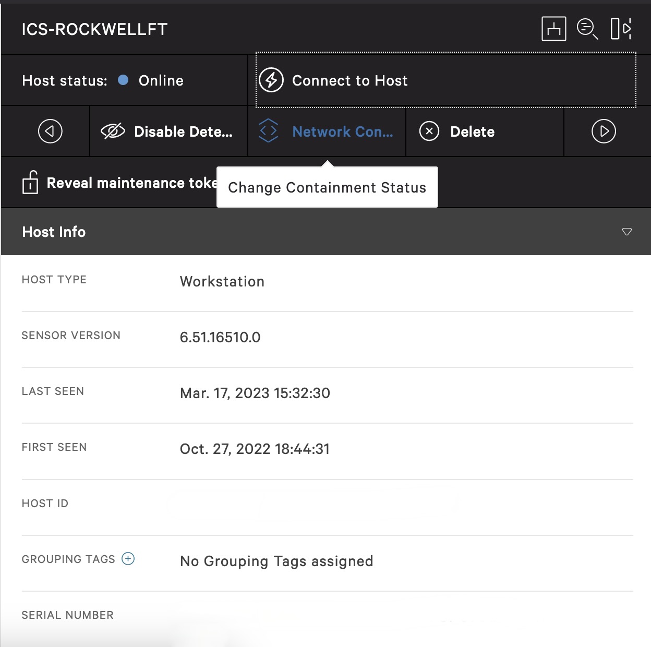Select sensor version 6.51.16510.0
Image resolution: width=651 pixels, height=647 pixels.
pyautogui.click(x=220, y=338)
